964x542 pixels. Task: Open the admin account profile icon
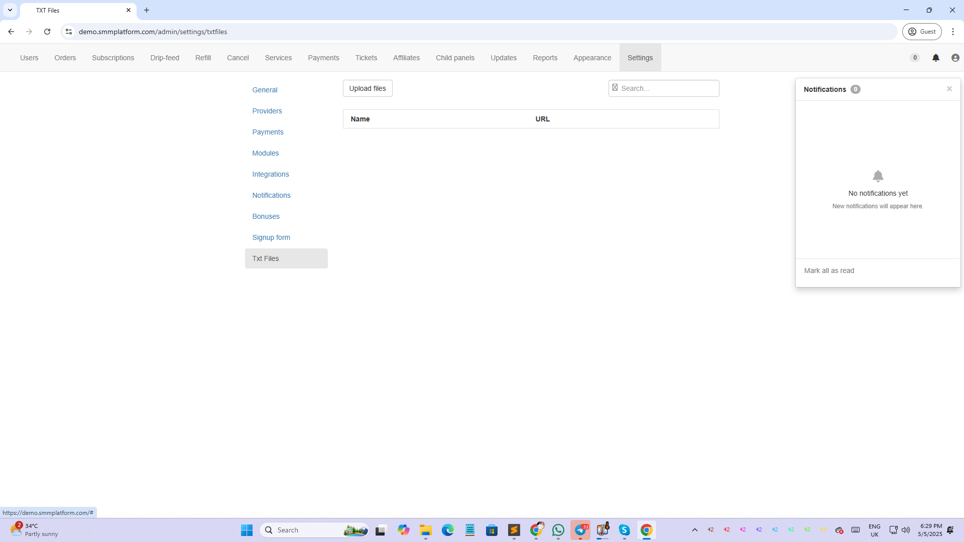pyautogui.click(x=955, y=58)
